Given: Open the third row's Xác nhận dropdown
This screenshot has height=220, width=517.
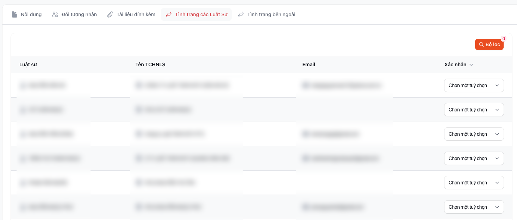Looking at the screenshot, I should click(x=474, y=134).
